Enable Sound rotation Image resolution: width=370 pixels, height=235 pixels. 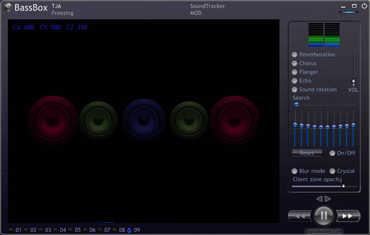click(x=295, y=89)
